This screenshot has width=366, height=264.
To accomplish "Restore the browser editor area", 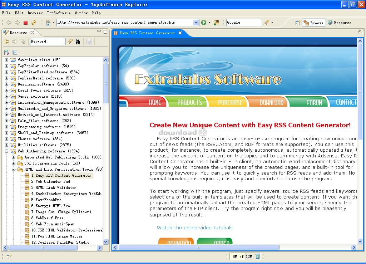I will 360,32.
